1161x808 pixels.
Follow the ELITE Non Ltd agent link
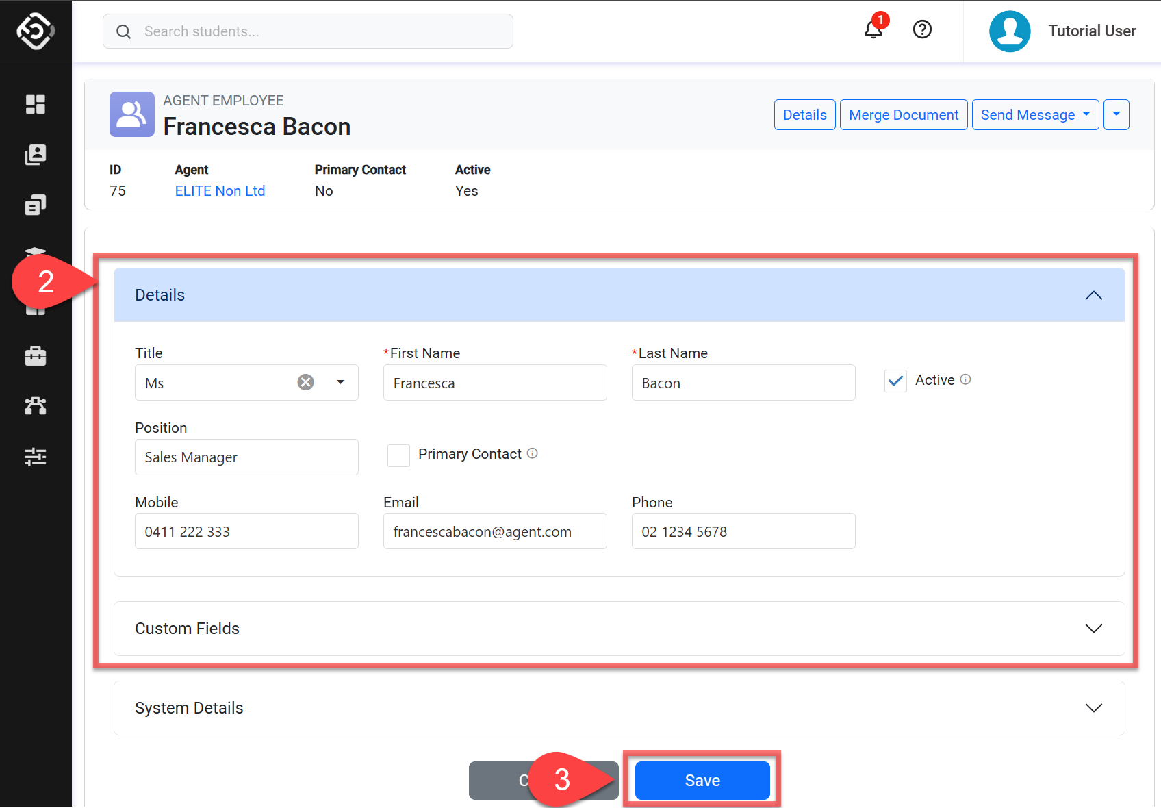(220, 191)
